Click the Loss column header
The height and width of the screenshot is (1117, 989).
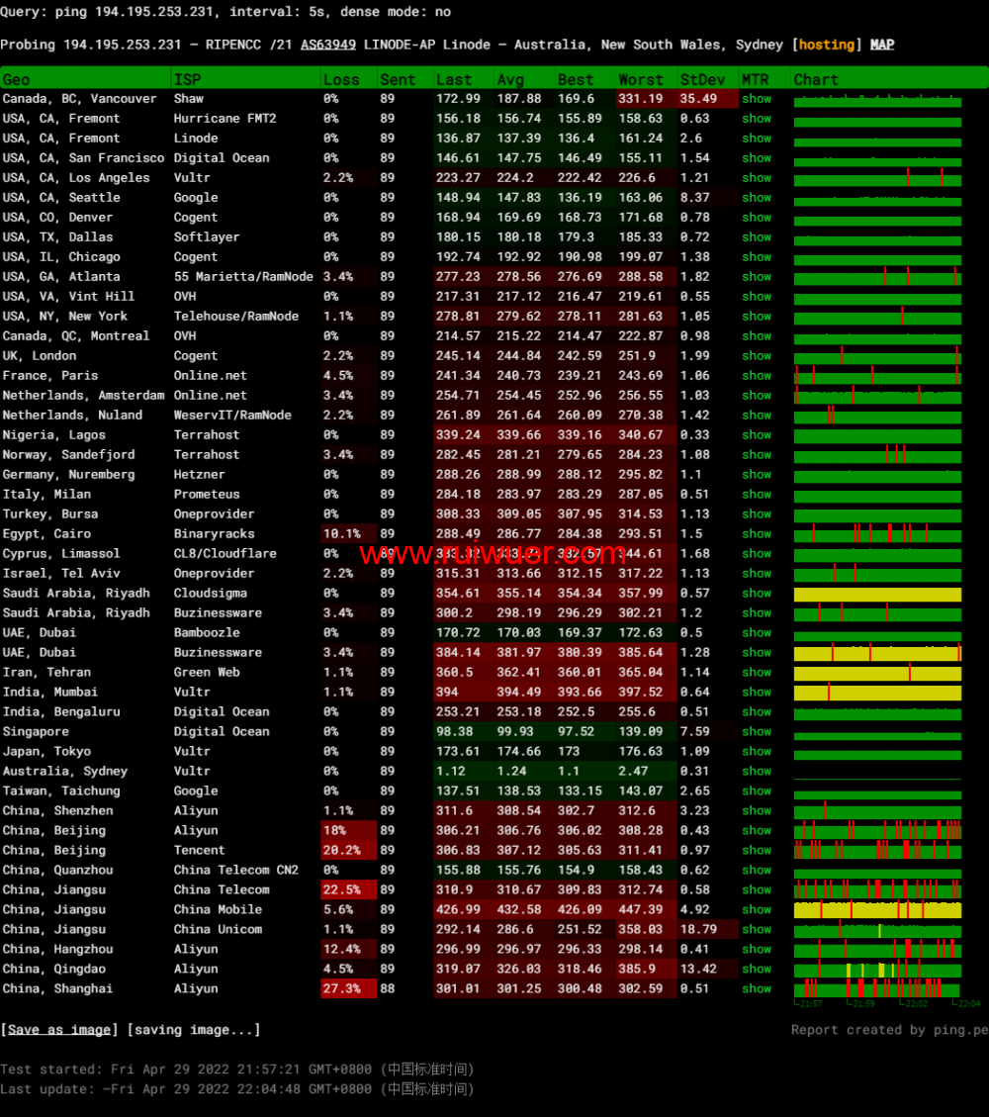coord(341,80)
